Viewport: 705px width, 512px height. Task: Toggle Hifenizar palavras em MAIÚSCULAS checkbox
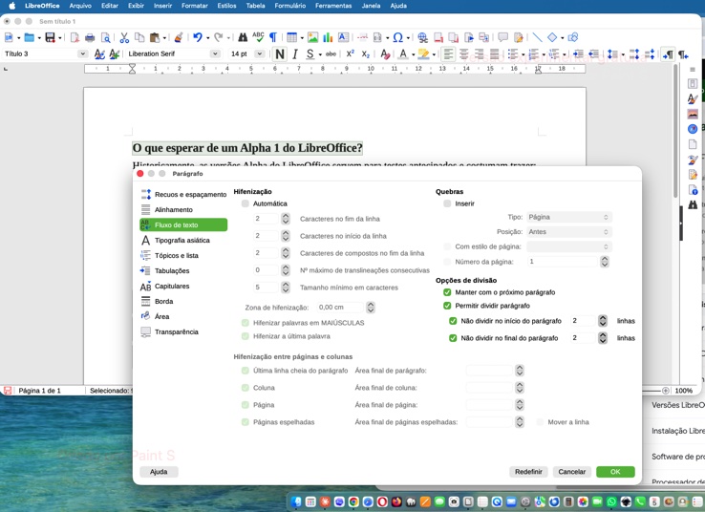point(246,323)
